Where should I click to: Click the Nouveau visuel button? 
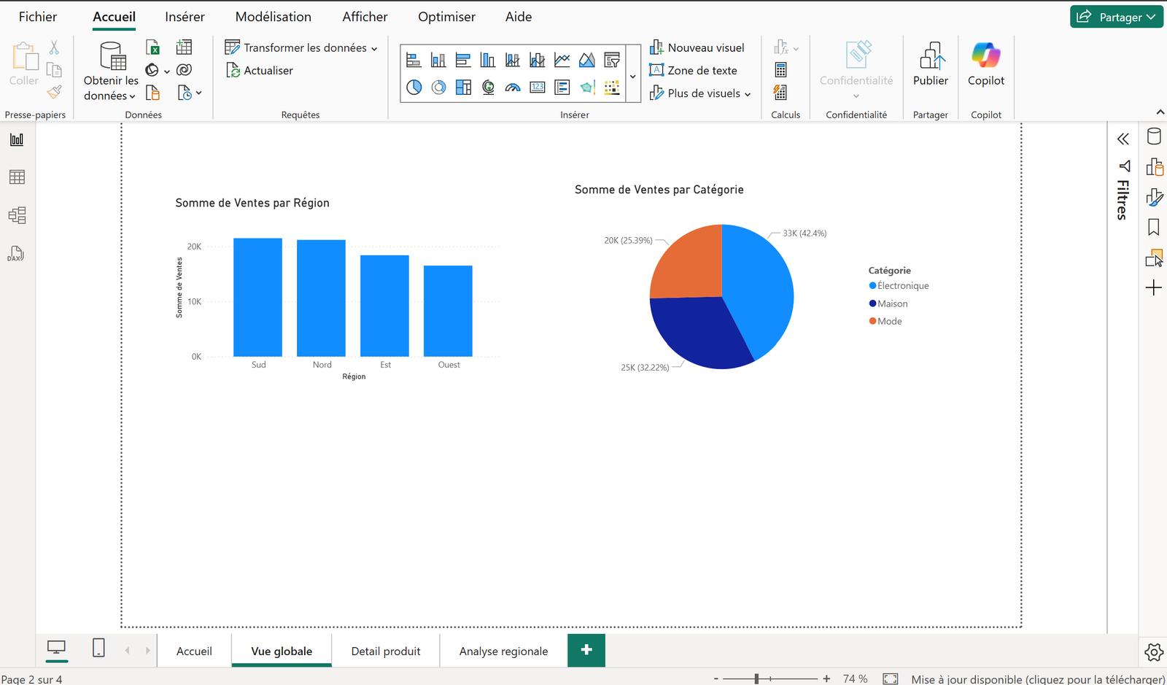[697, 47]
